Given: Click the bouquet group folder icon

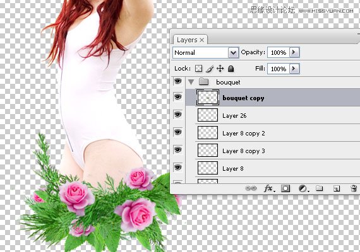Looking at the screenshot, I should click(x=203, y=81).
